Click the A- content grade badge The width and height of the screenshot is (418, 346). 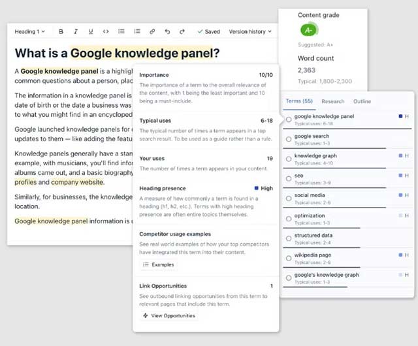tap(309, 30)
